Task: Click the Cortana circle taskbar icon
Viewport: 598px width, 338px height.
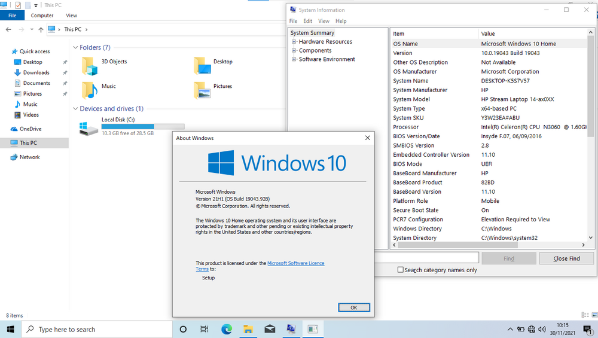Action: coord(183,329)
